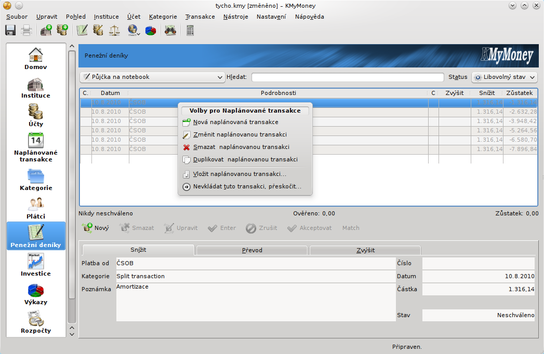
Task: Choose Duplikovat naplánovanou transakci in context menu
Action: [245, 159]
